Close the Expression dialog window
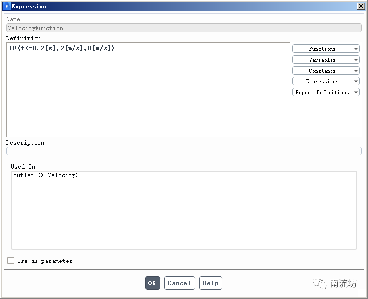 pos(361,6)
